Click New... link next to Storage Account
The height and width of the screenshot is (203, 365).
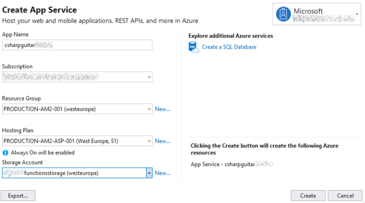tap(162, 173)
